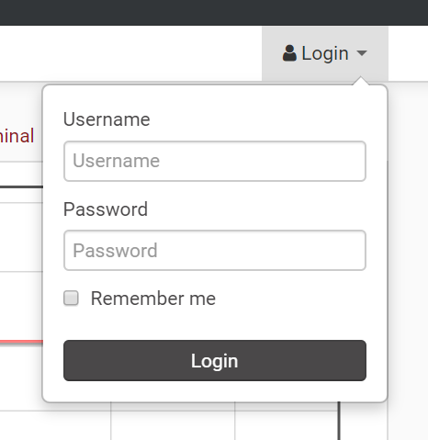Click the popover pointer triangle under Login

pyautogui.click(x=361, y=81)
